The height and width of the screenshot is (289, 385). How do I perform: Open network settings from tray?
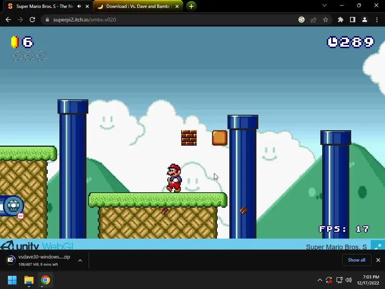click(x=340, y=280)
